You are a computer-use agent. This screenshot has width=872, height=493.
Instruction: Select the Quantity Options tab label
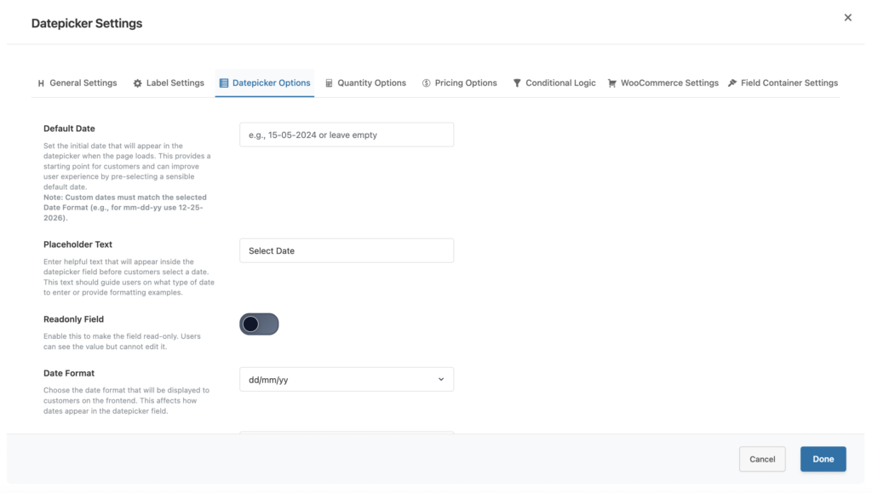click(371, 83)
